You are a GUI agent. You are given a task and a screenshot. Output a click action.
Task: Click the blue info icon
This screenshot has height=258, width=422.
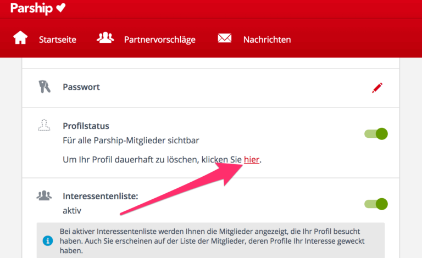48,240
